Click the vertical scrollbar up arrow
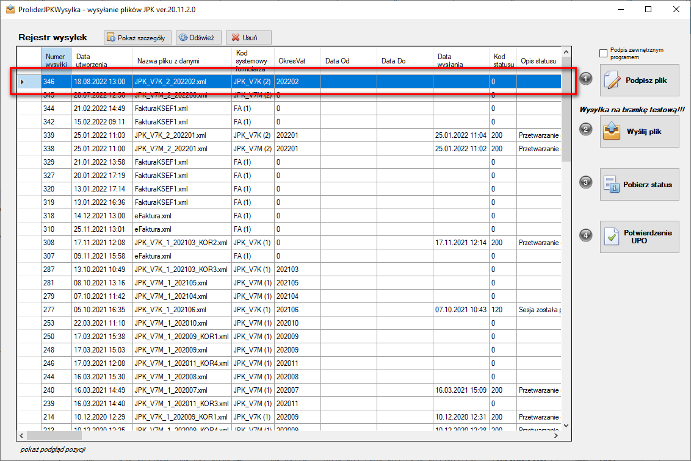691x461 pixels. click(x=566, y=52)
